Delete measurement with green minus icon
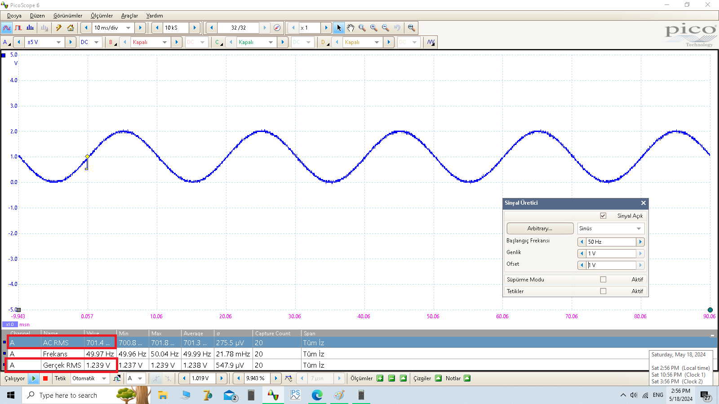Image resolution: width=719 pixels, height=404 pixels. [x=391, y=378]
